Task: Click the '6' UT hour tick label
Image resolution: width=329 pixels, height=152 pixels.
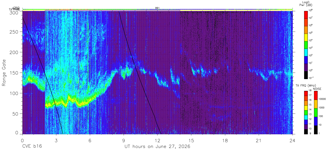Action: point(90,140)
